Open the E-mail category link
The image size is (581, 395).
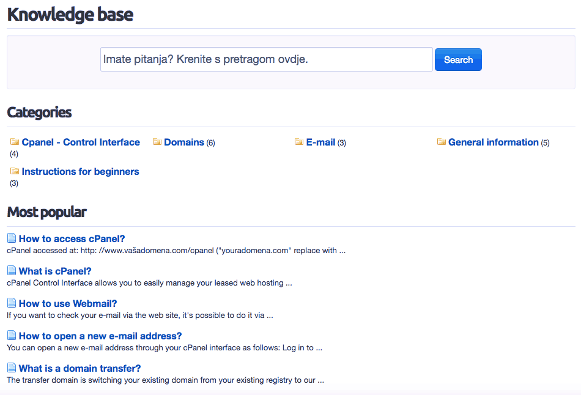320,142
